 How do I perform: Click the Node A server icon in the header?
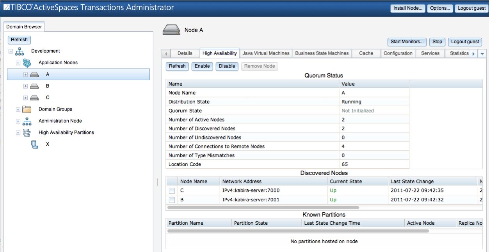pos(171,29)
